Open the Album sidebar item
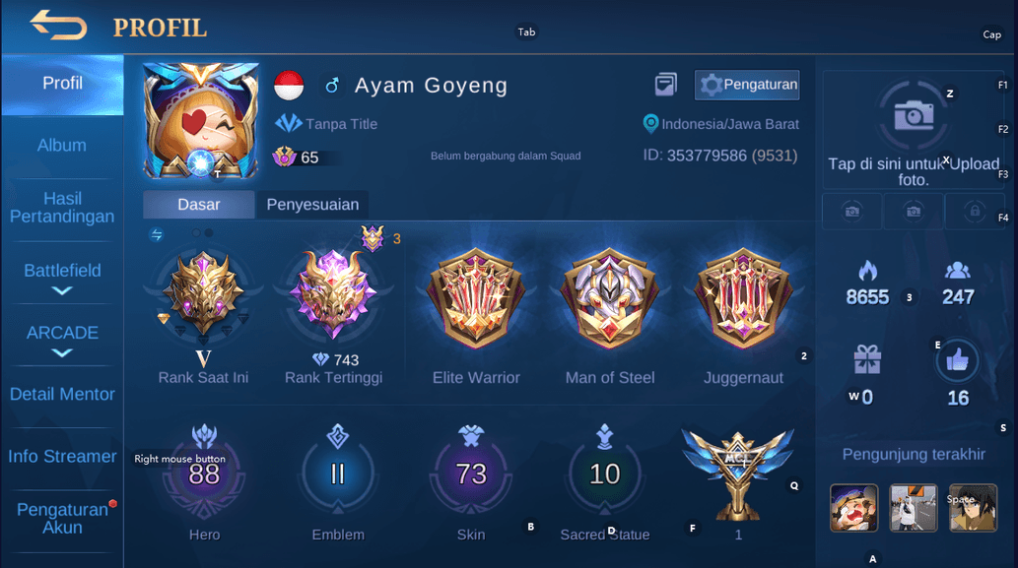This screenshot has height=568, width=1018. tap(62, 146)
